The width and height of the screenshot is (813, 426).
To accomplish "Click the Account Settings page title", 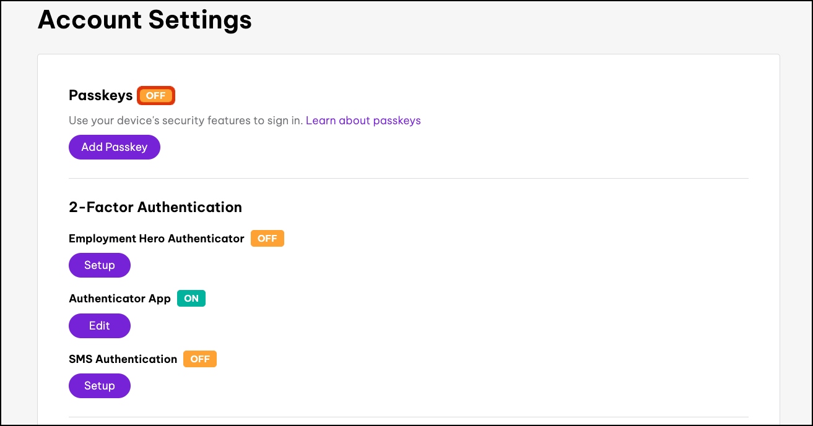I will (x=144, y=20).
